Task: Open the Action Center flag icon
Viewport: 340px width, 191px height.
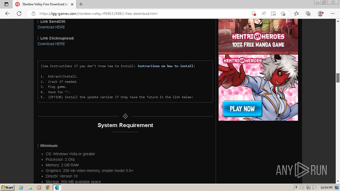Action: tap(314, 188)
